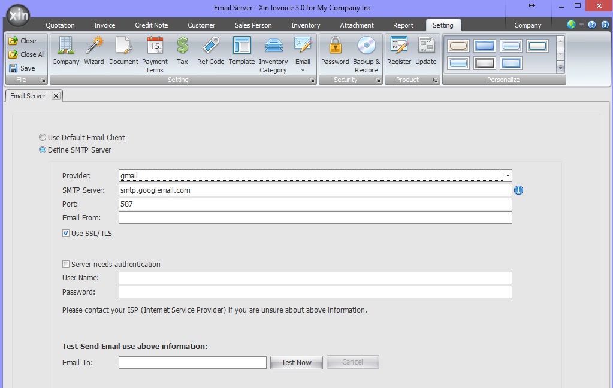This screenshot has width=613, height=388.
Task: Click Close in the File group
Action: [x=23, y=41]
